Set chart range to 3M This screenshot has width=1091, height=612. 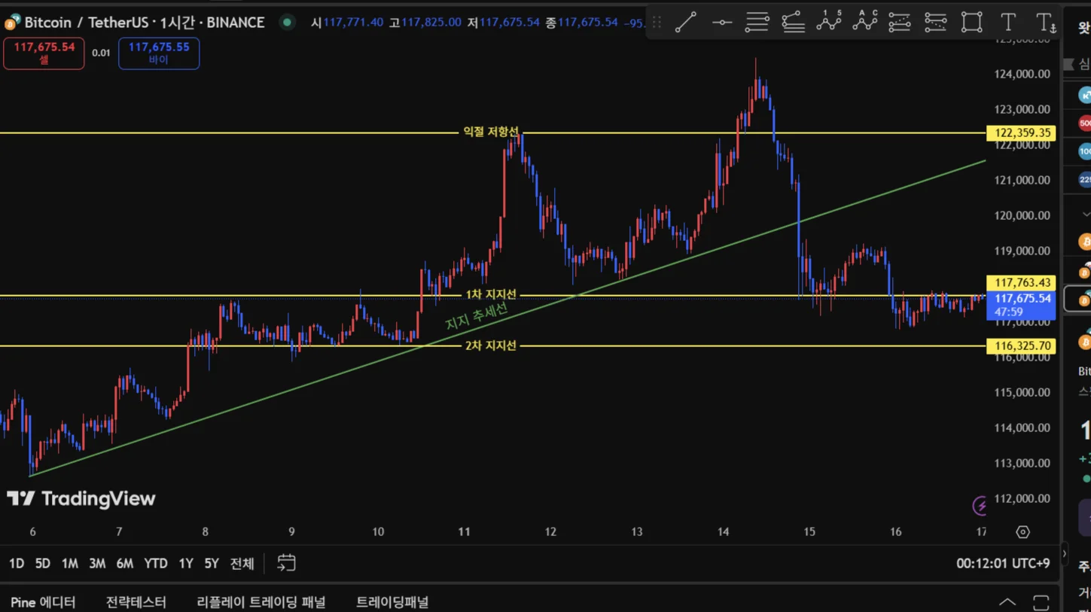pyautogui.click(x=97, y=563)
